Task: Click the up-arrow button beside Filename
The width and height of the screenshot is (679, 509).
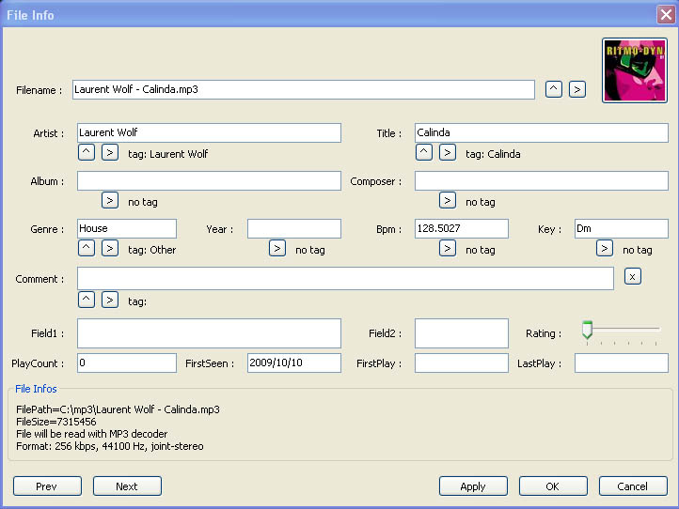Action: 553,89
